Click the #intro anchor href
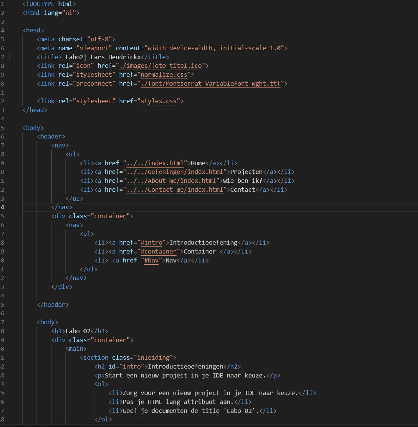This screenshot has height=427, width=418. [x=151, y=243]
